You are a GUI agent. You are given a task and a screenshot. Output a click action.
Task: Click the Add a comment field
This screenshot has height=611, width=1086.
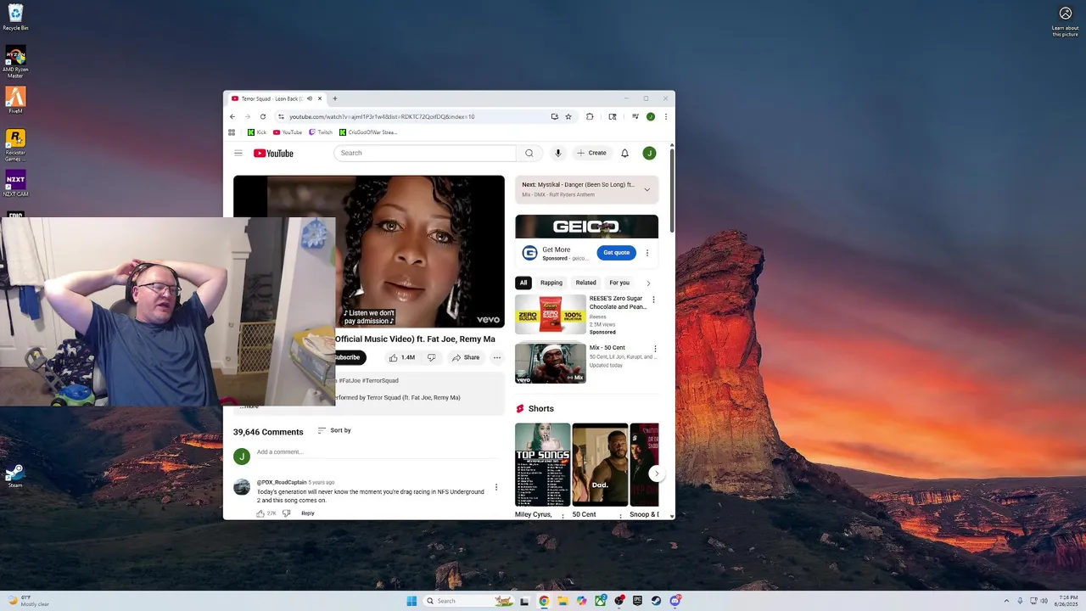(x=377, y=452)
